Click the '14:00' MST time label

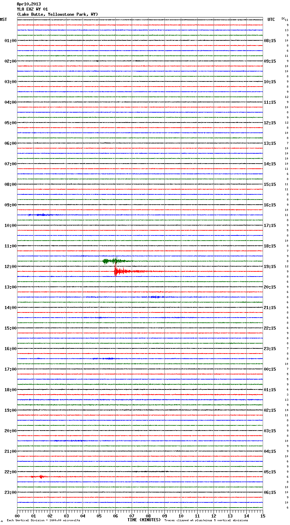pos(11,308)
